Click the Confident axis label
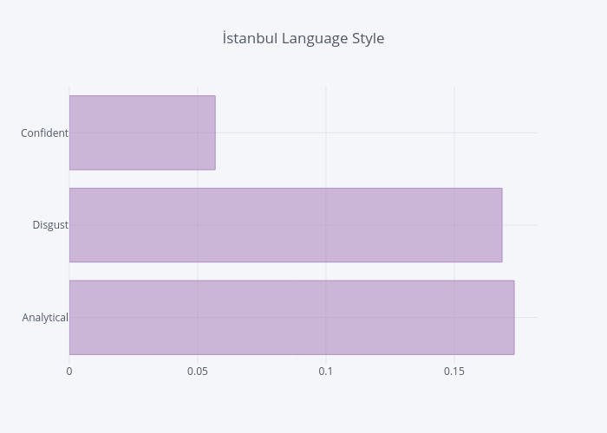Viewport: 607px width, 433px height. click(x=44, y=132)
